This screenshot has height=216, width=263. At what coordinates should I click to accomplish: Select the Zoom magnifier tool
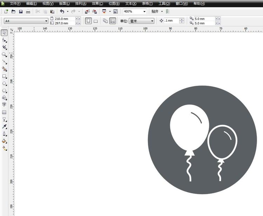click(4, 55)
